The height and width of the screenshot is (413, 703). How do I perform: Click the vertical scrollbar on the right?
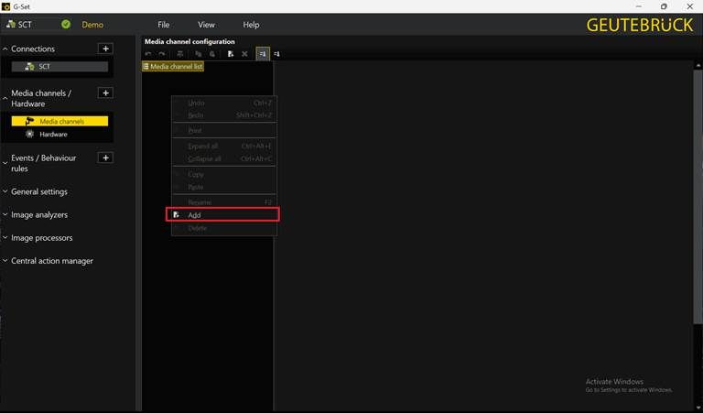pyautogui.click(x=698, y=196)
